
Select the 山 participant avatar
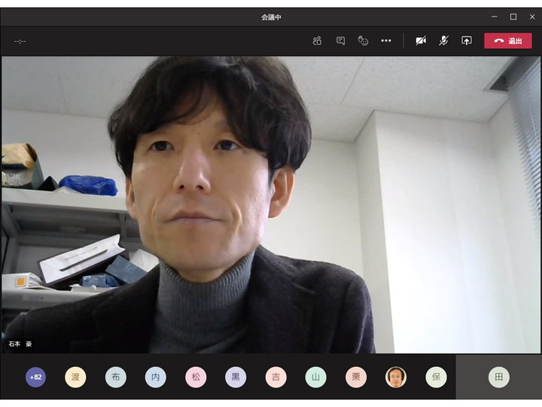pyautogui.click(x=315, y=377)
